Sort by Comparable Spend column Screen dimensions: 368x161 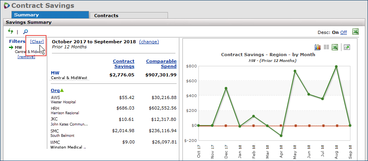point(161,64)
